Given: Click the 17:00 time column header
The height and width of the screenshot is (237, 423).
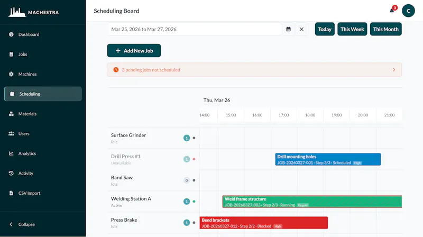Looking at the screenshot, I should pos(283,115).
